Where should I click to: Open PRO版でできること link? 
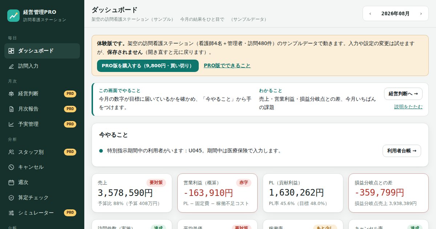point(227,66)
